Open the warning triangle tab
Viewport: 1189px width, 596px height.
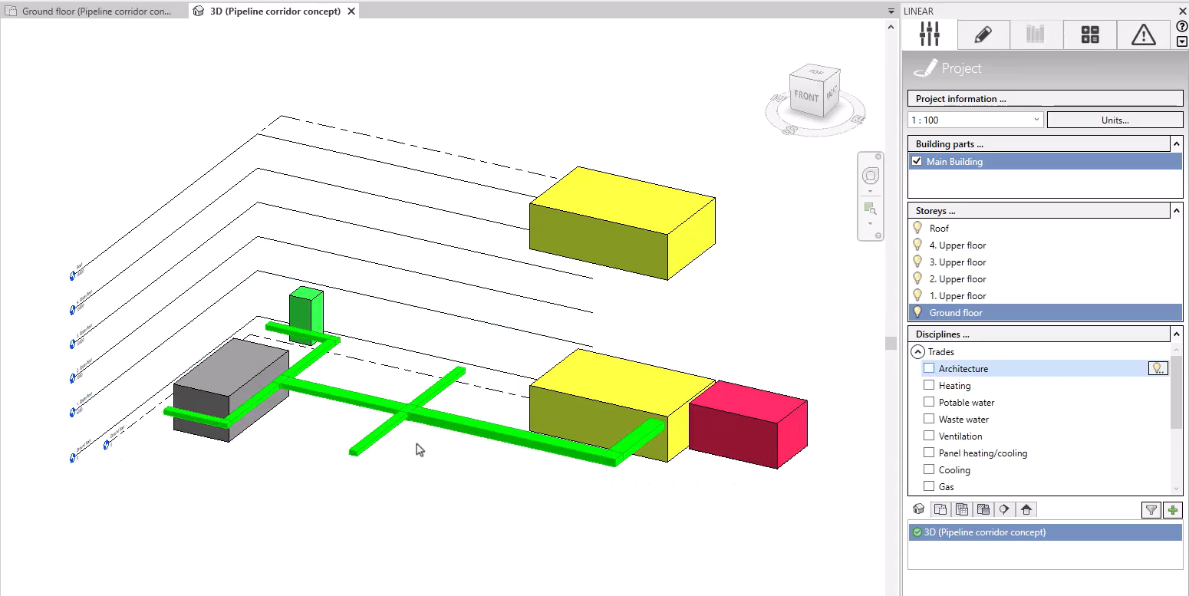[x=1143, y=35]
